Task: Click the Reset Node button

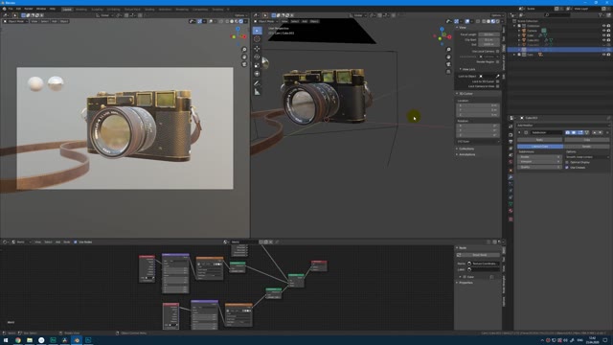Action: coord(480,255)
